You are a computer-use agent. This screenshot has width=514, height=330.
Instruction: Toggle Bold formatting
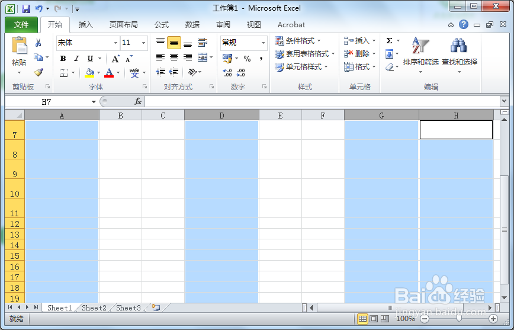point(63,59)
